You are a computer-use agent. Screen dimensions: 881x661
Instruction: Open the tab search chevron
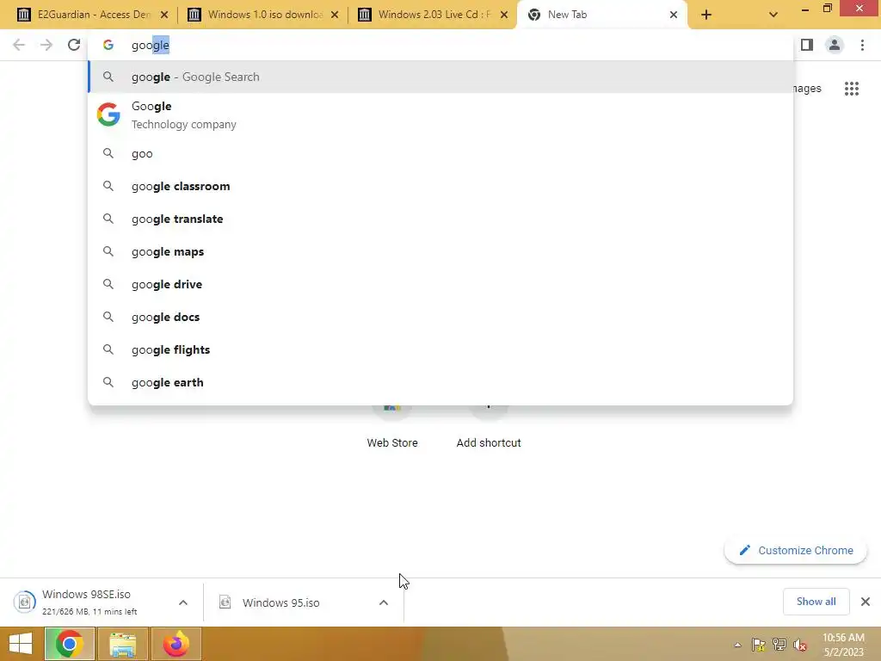[773, 15]
